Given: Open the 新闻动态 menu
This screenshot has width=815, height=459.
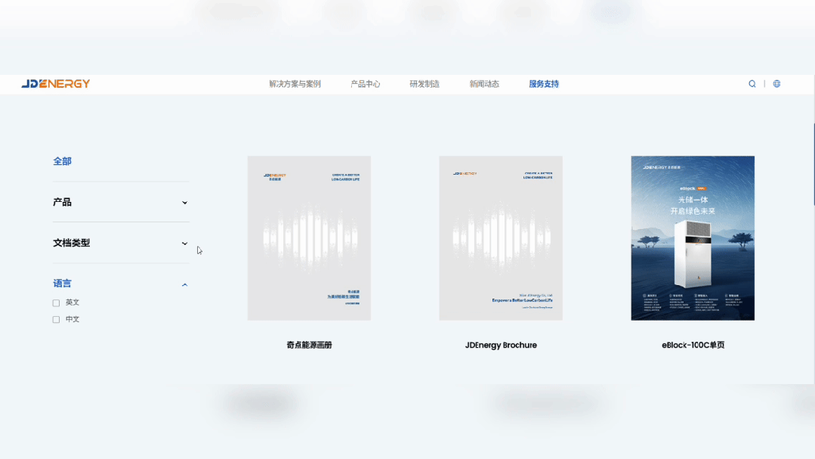Looking at the screenshot, I should coord(483,84).
